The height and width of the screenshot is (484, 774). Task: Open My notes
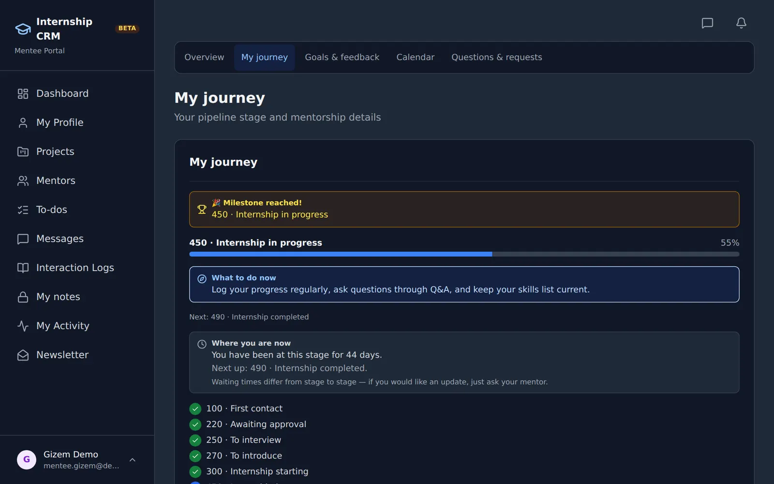pos(77,297)
